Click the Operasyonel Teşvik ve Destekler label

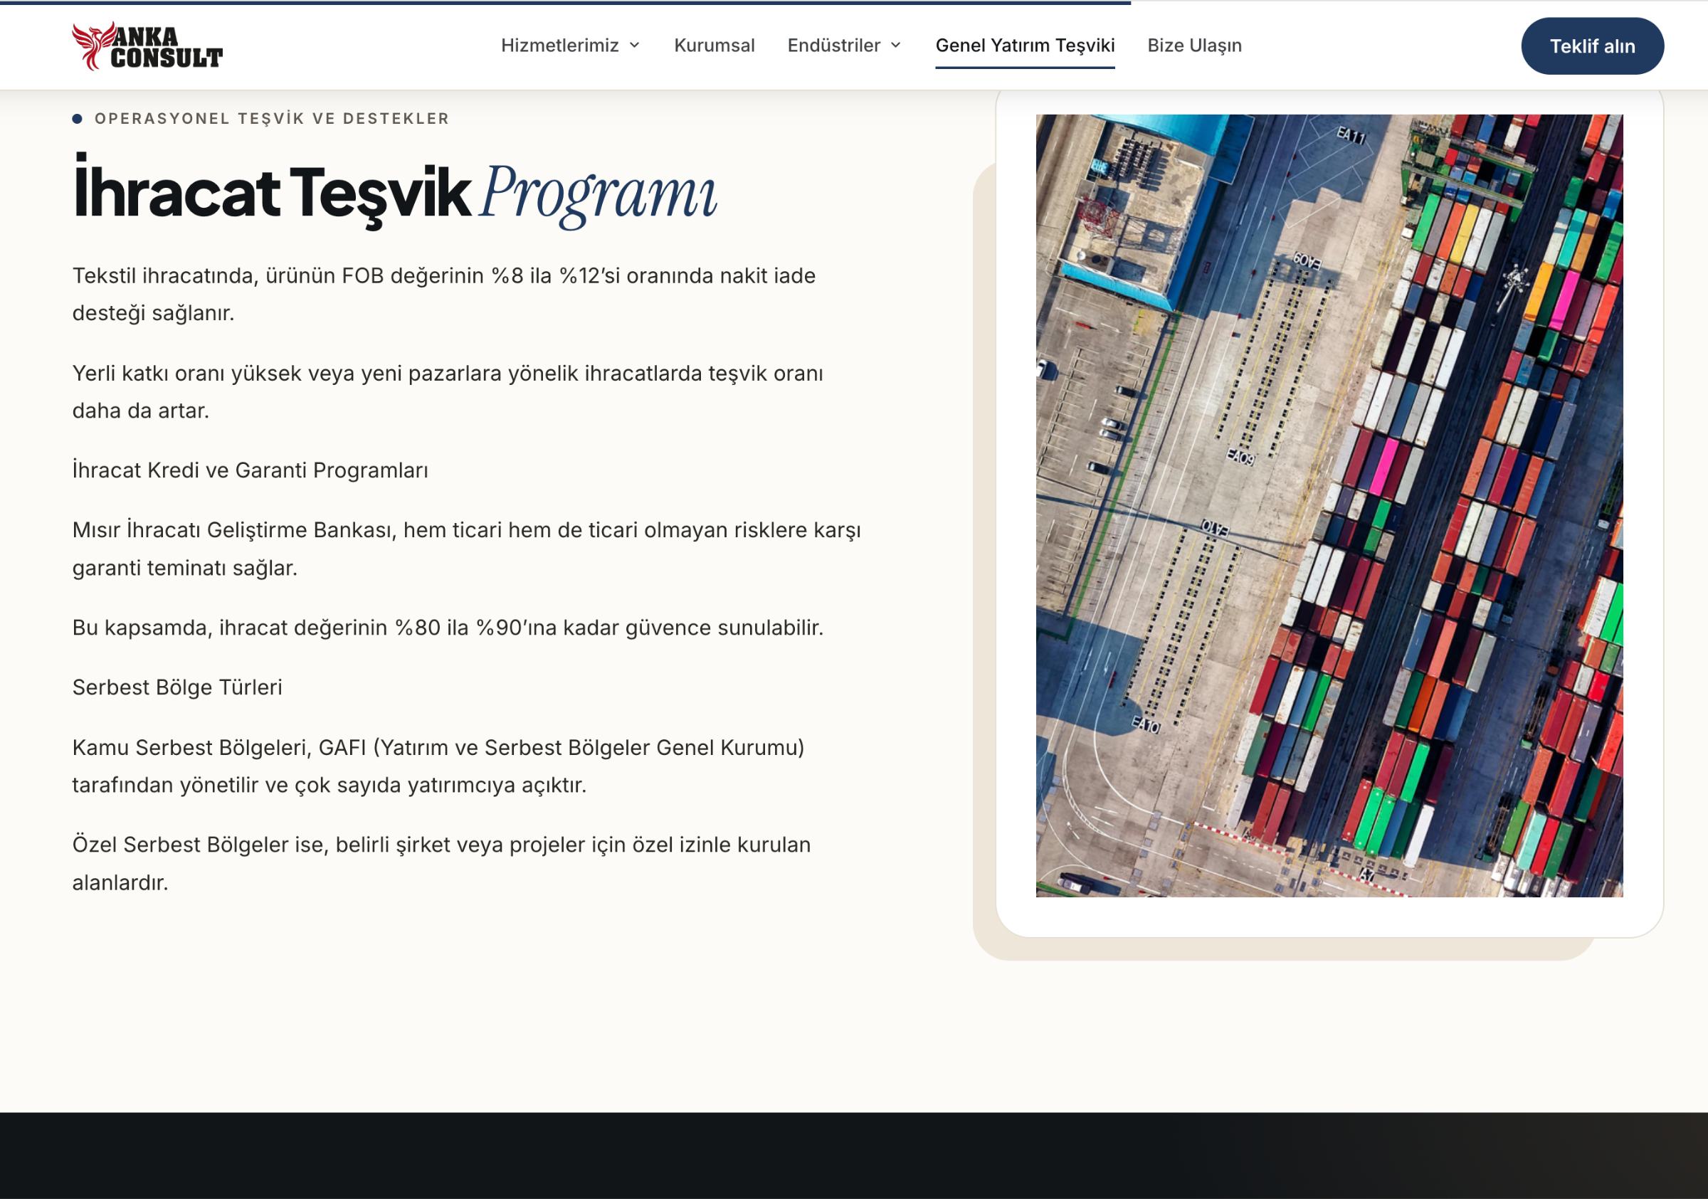pos(272,119)
